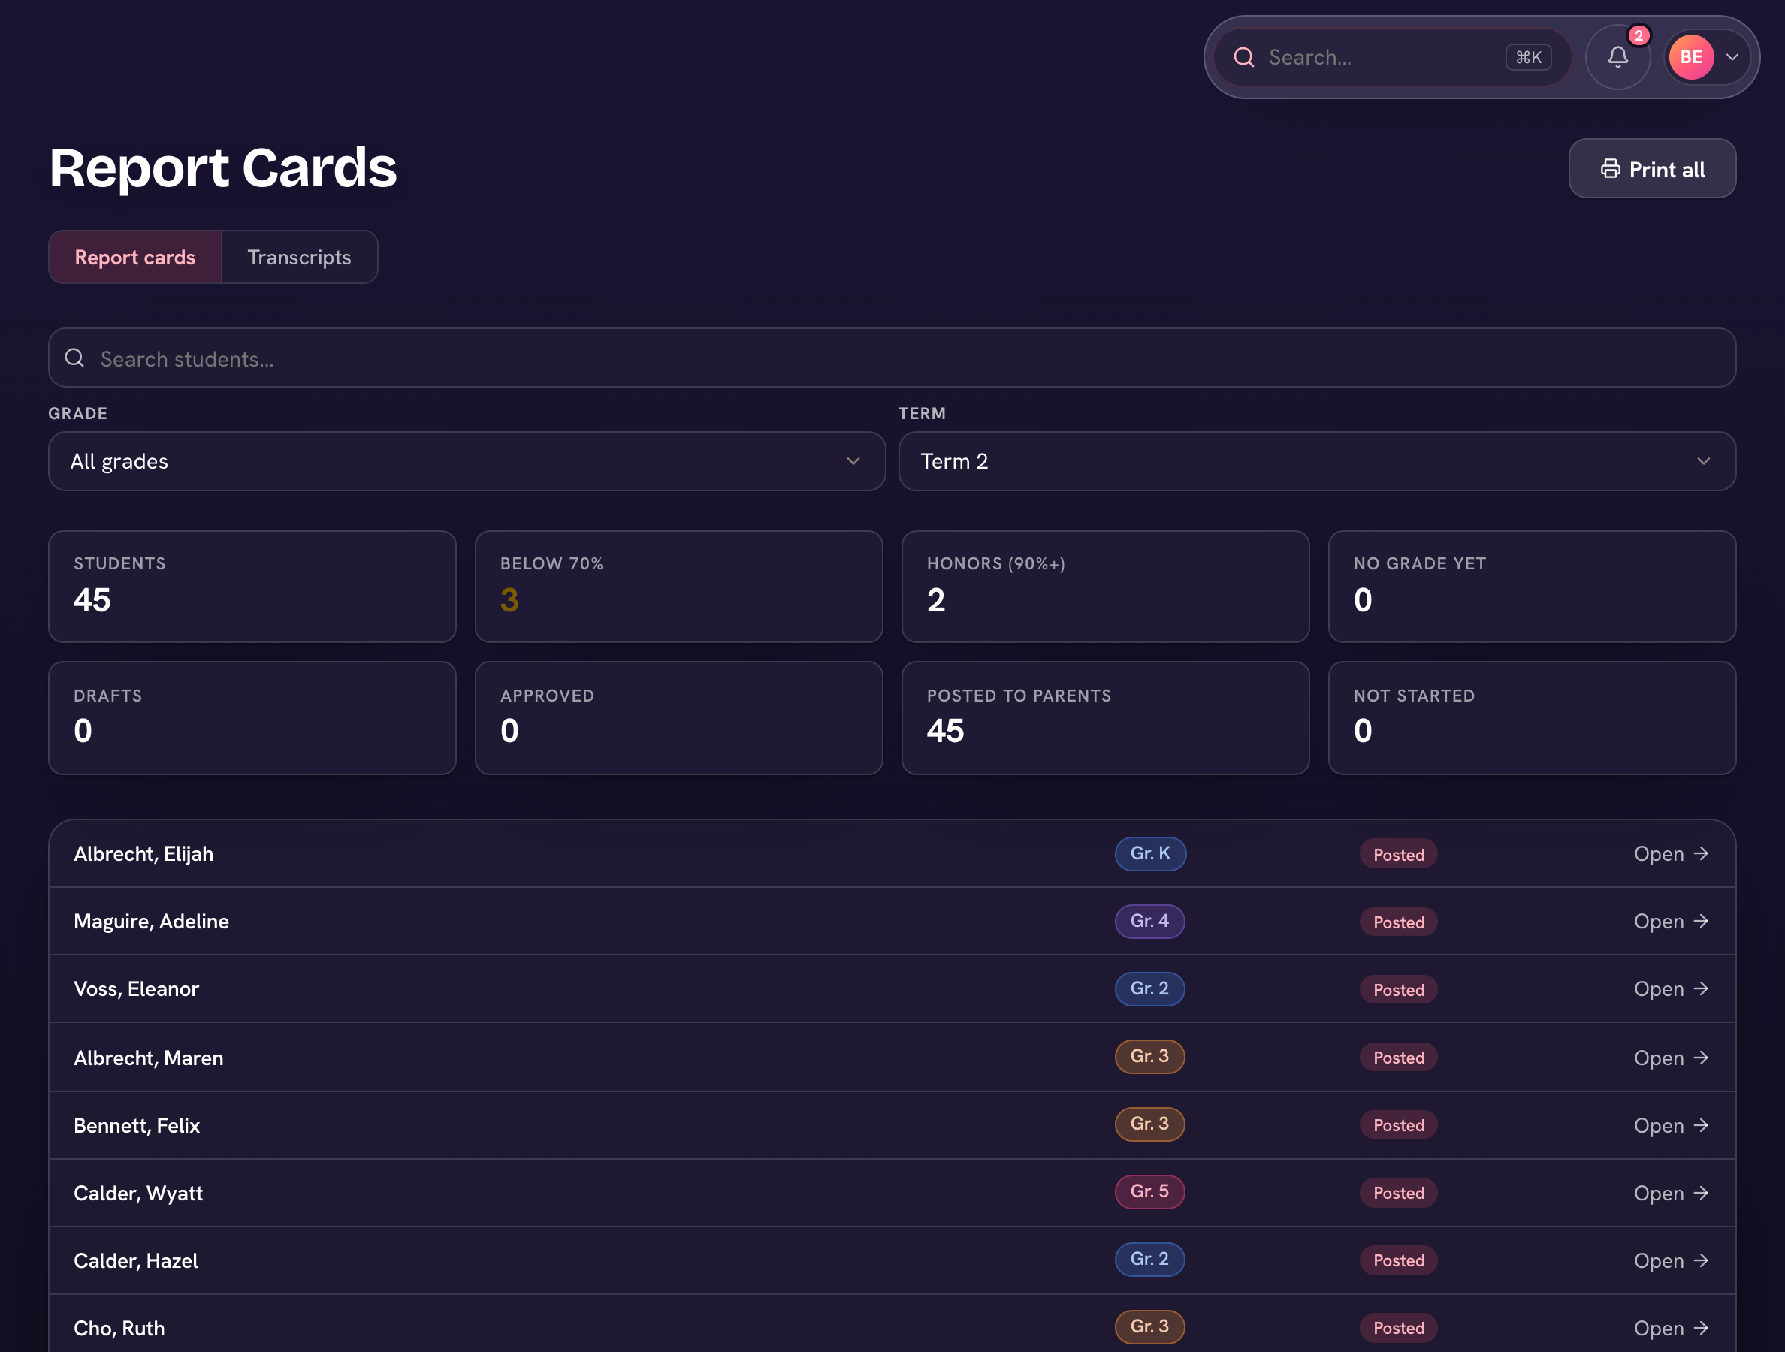Open Maguire, Adeline's report card
Viewport: 1785px width, 1352px height.
click(x=1670, y=921)
